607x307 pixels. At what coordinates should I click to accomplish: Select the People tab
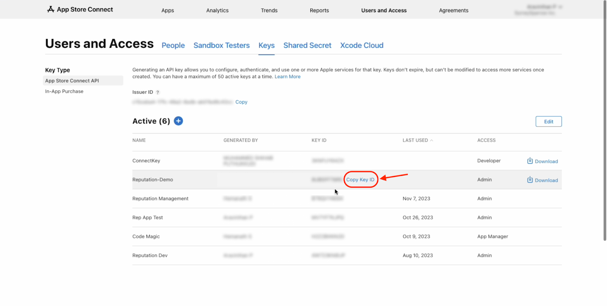point(173,45)
